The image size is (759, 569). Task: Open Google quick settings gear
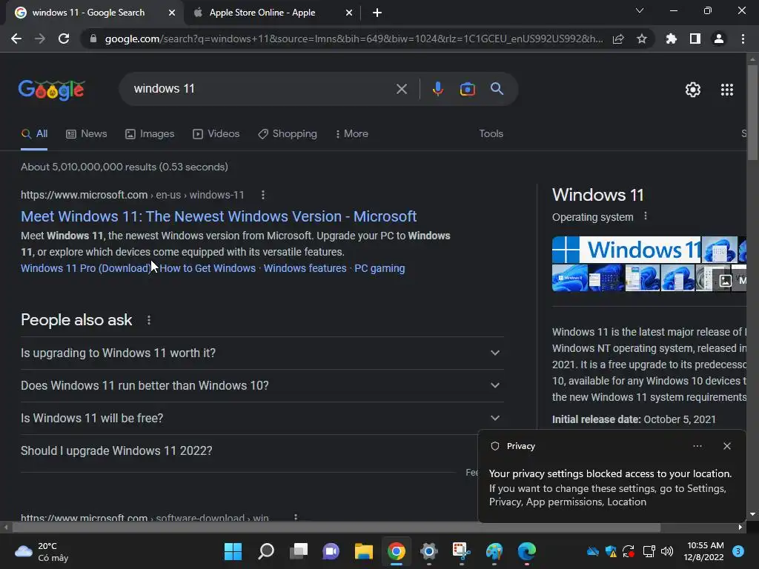[x=693, y=90]
